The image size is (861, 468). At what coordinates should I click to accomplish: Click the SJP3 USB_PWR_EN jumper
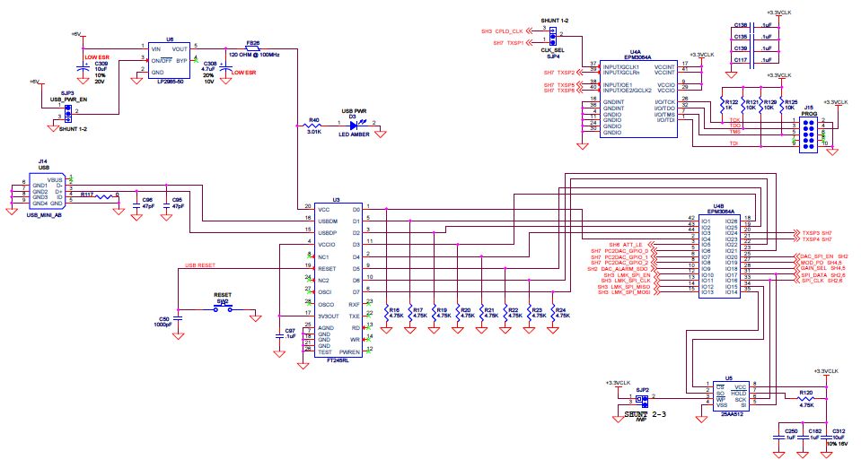pos(66,111)
